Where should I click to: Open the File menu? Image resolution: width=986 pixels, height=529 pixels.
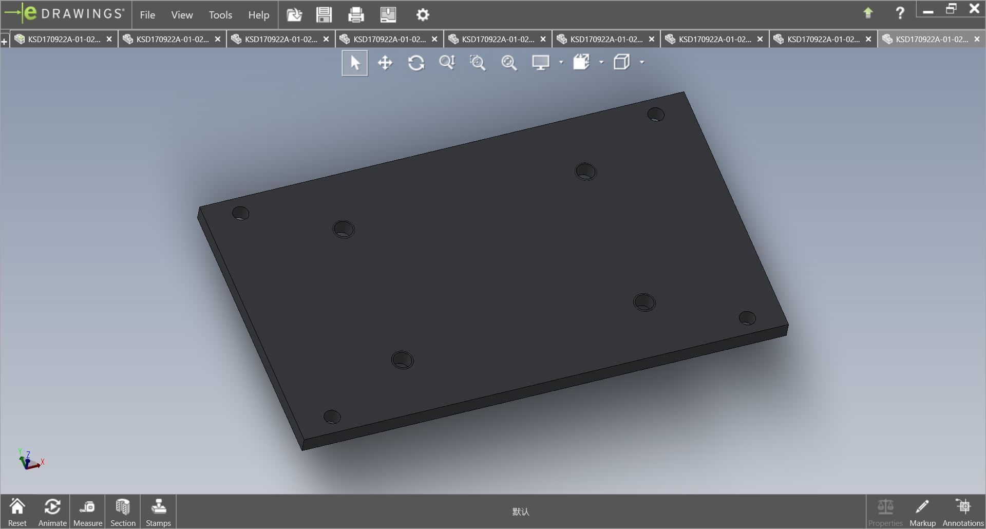tap(147, 15)
